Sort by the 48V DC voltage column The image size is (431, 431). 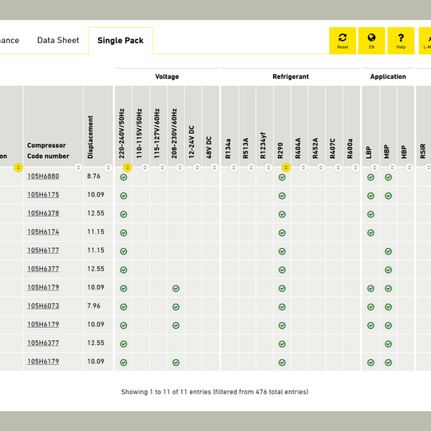pos(215,168)
